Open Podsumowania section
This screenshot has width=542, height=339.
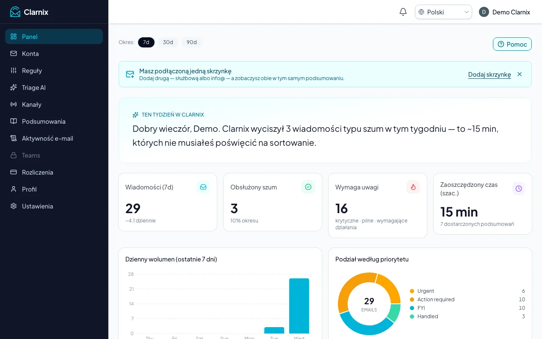tap(54, 121)
